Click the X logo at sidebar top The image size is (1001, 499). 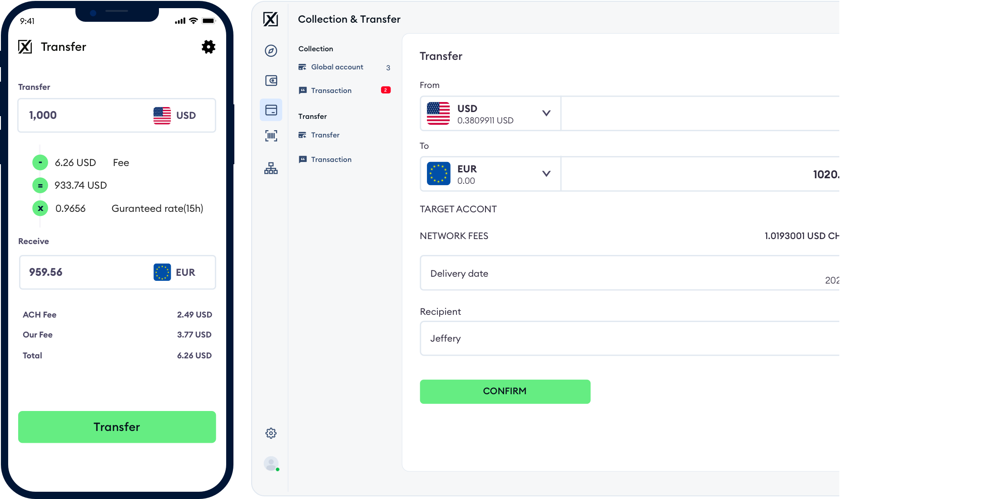pyautogui.click(x=271, y=19)
